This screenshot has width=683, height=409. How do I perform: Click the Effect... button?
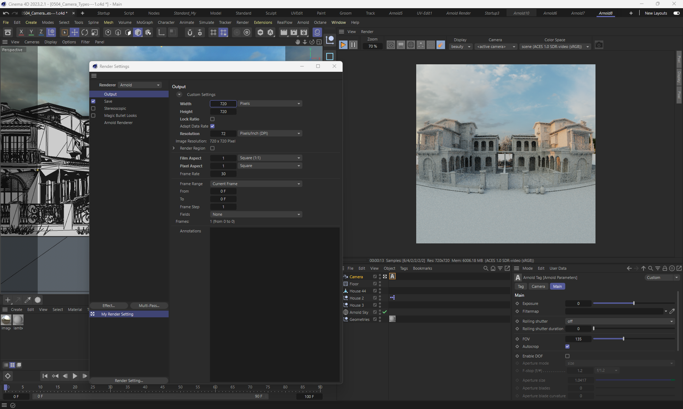pos(108,306)
